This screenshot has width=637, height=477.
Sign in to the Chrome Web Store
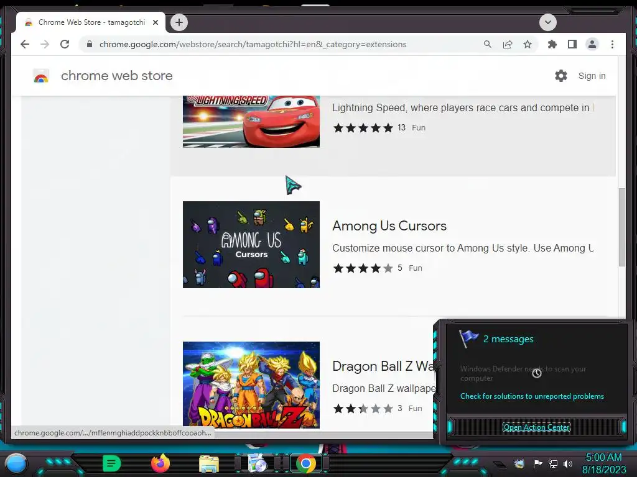(x=592, y=76)
